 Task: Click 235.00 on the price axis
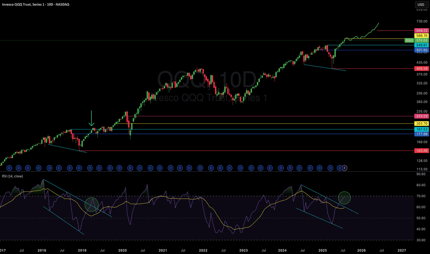[422, 111]
